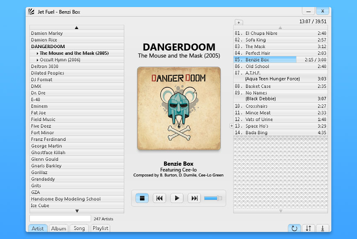Click the play button
The height and width of the screenshot is (239, 357).
177,198
